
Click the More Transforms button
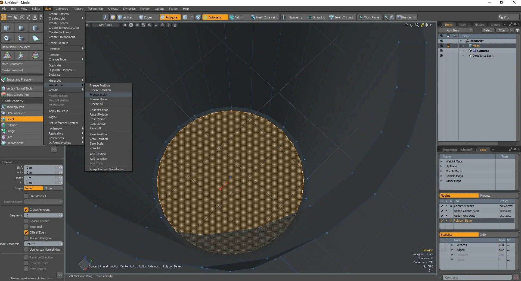22,64
